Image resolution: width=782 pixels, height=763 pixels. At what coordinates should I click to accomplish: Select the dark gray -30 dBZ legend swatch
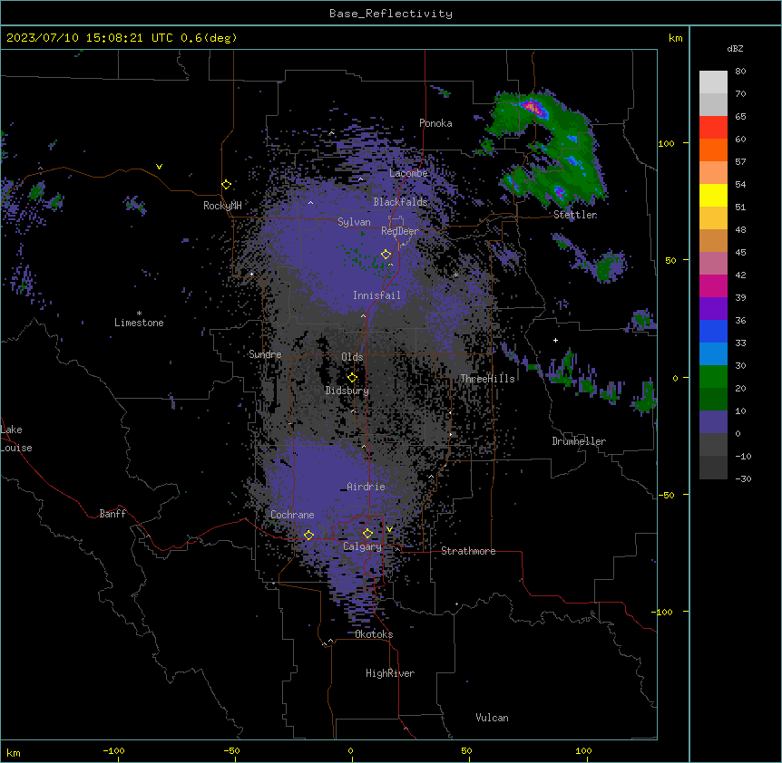coord(713,468)
